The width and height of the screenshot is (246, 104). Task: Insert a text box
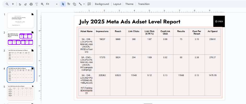pyautogui.click(x=69, y=4)
